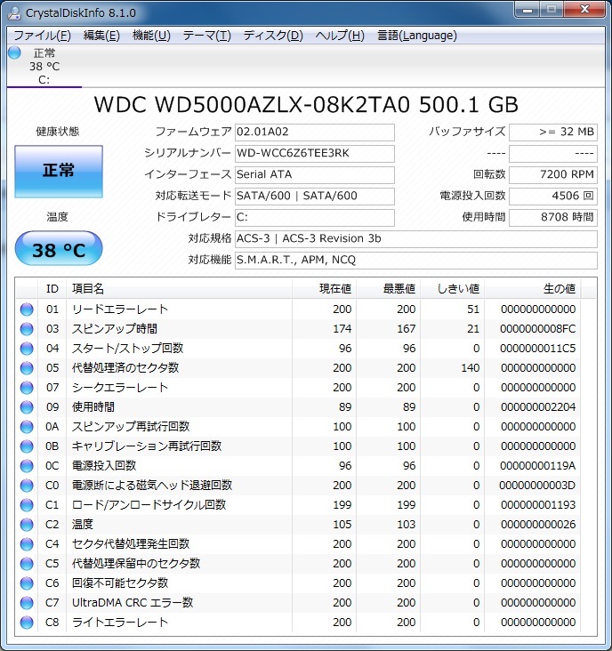Click status icon for C4 セクタ代替処理発生回数
The image size is (612, 651).
[27, 544]
